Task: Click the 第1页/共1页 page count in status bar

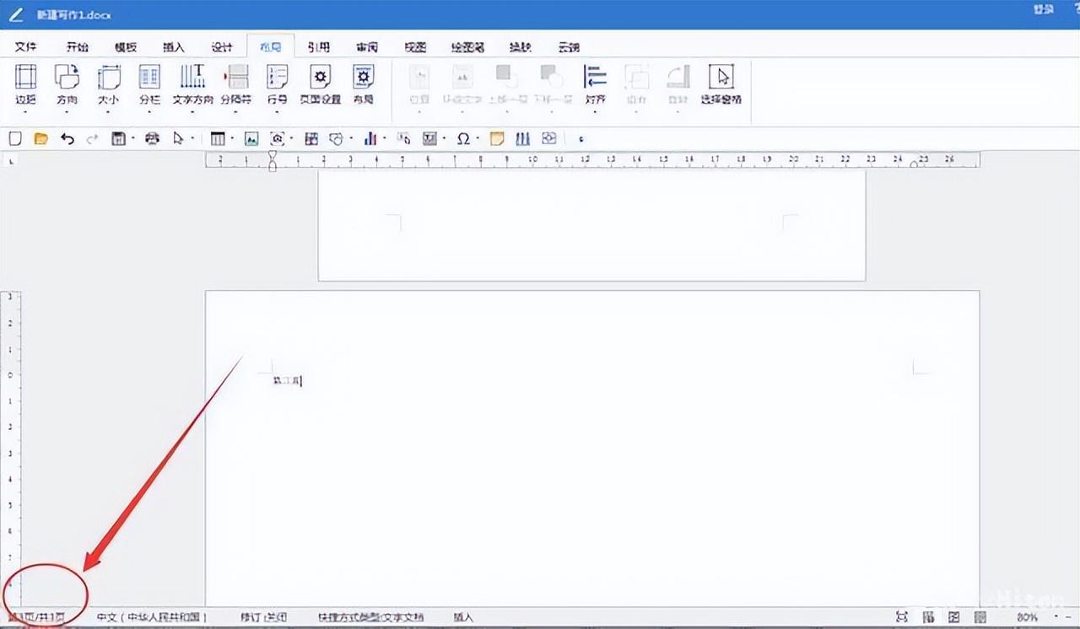Action: click(36, 617)
